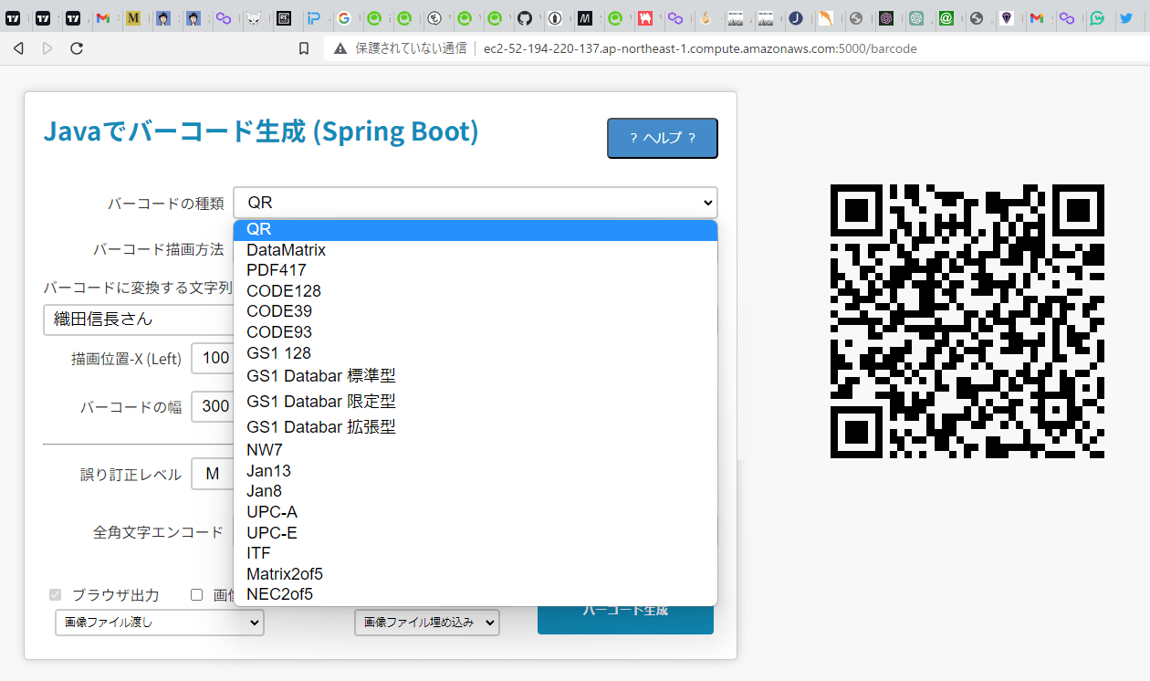Image resolution: width=1150 pixels, height=681 pixels.
Task: Select DataMatrix from the barcode list
Action: point(286,250)
